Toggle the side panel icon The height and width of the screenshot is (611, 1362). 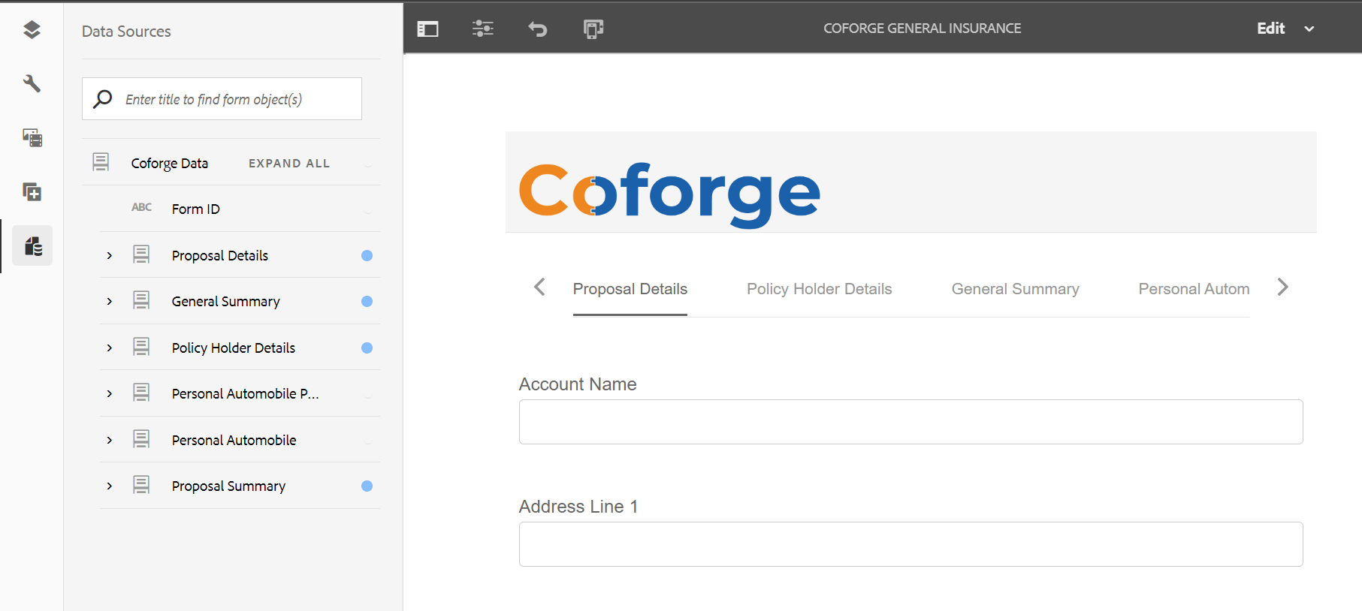coord(427,29)
